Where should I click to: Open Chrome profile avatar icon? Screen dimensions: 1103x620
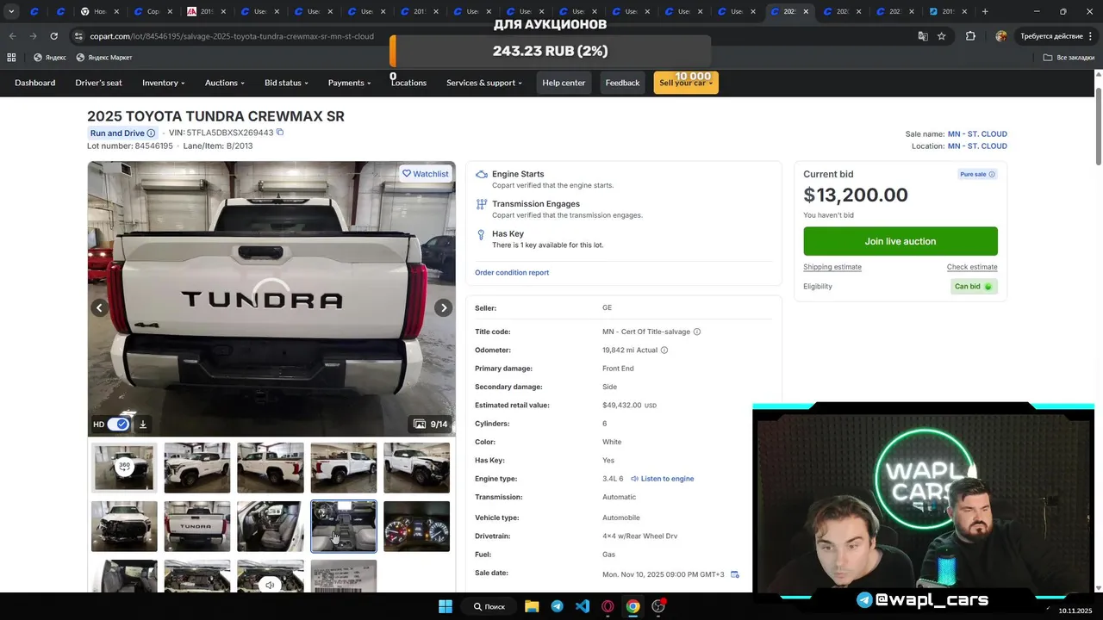pos(1000,36)
